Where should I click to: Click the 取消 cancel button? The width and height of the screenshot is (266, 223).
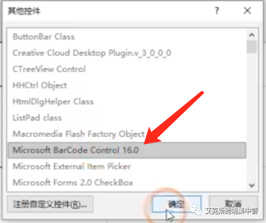(x=234, y=204)
